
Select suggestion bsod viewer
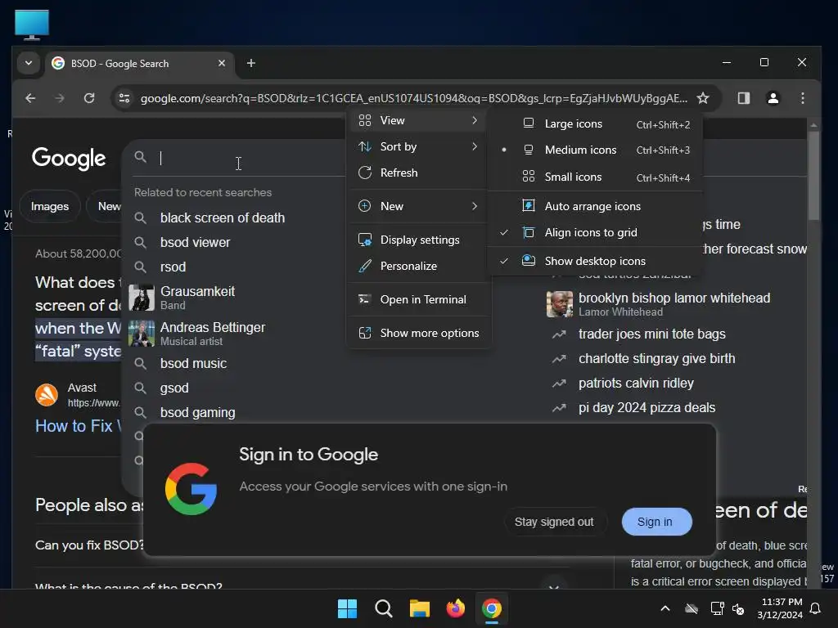195,242
